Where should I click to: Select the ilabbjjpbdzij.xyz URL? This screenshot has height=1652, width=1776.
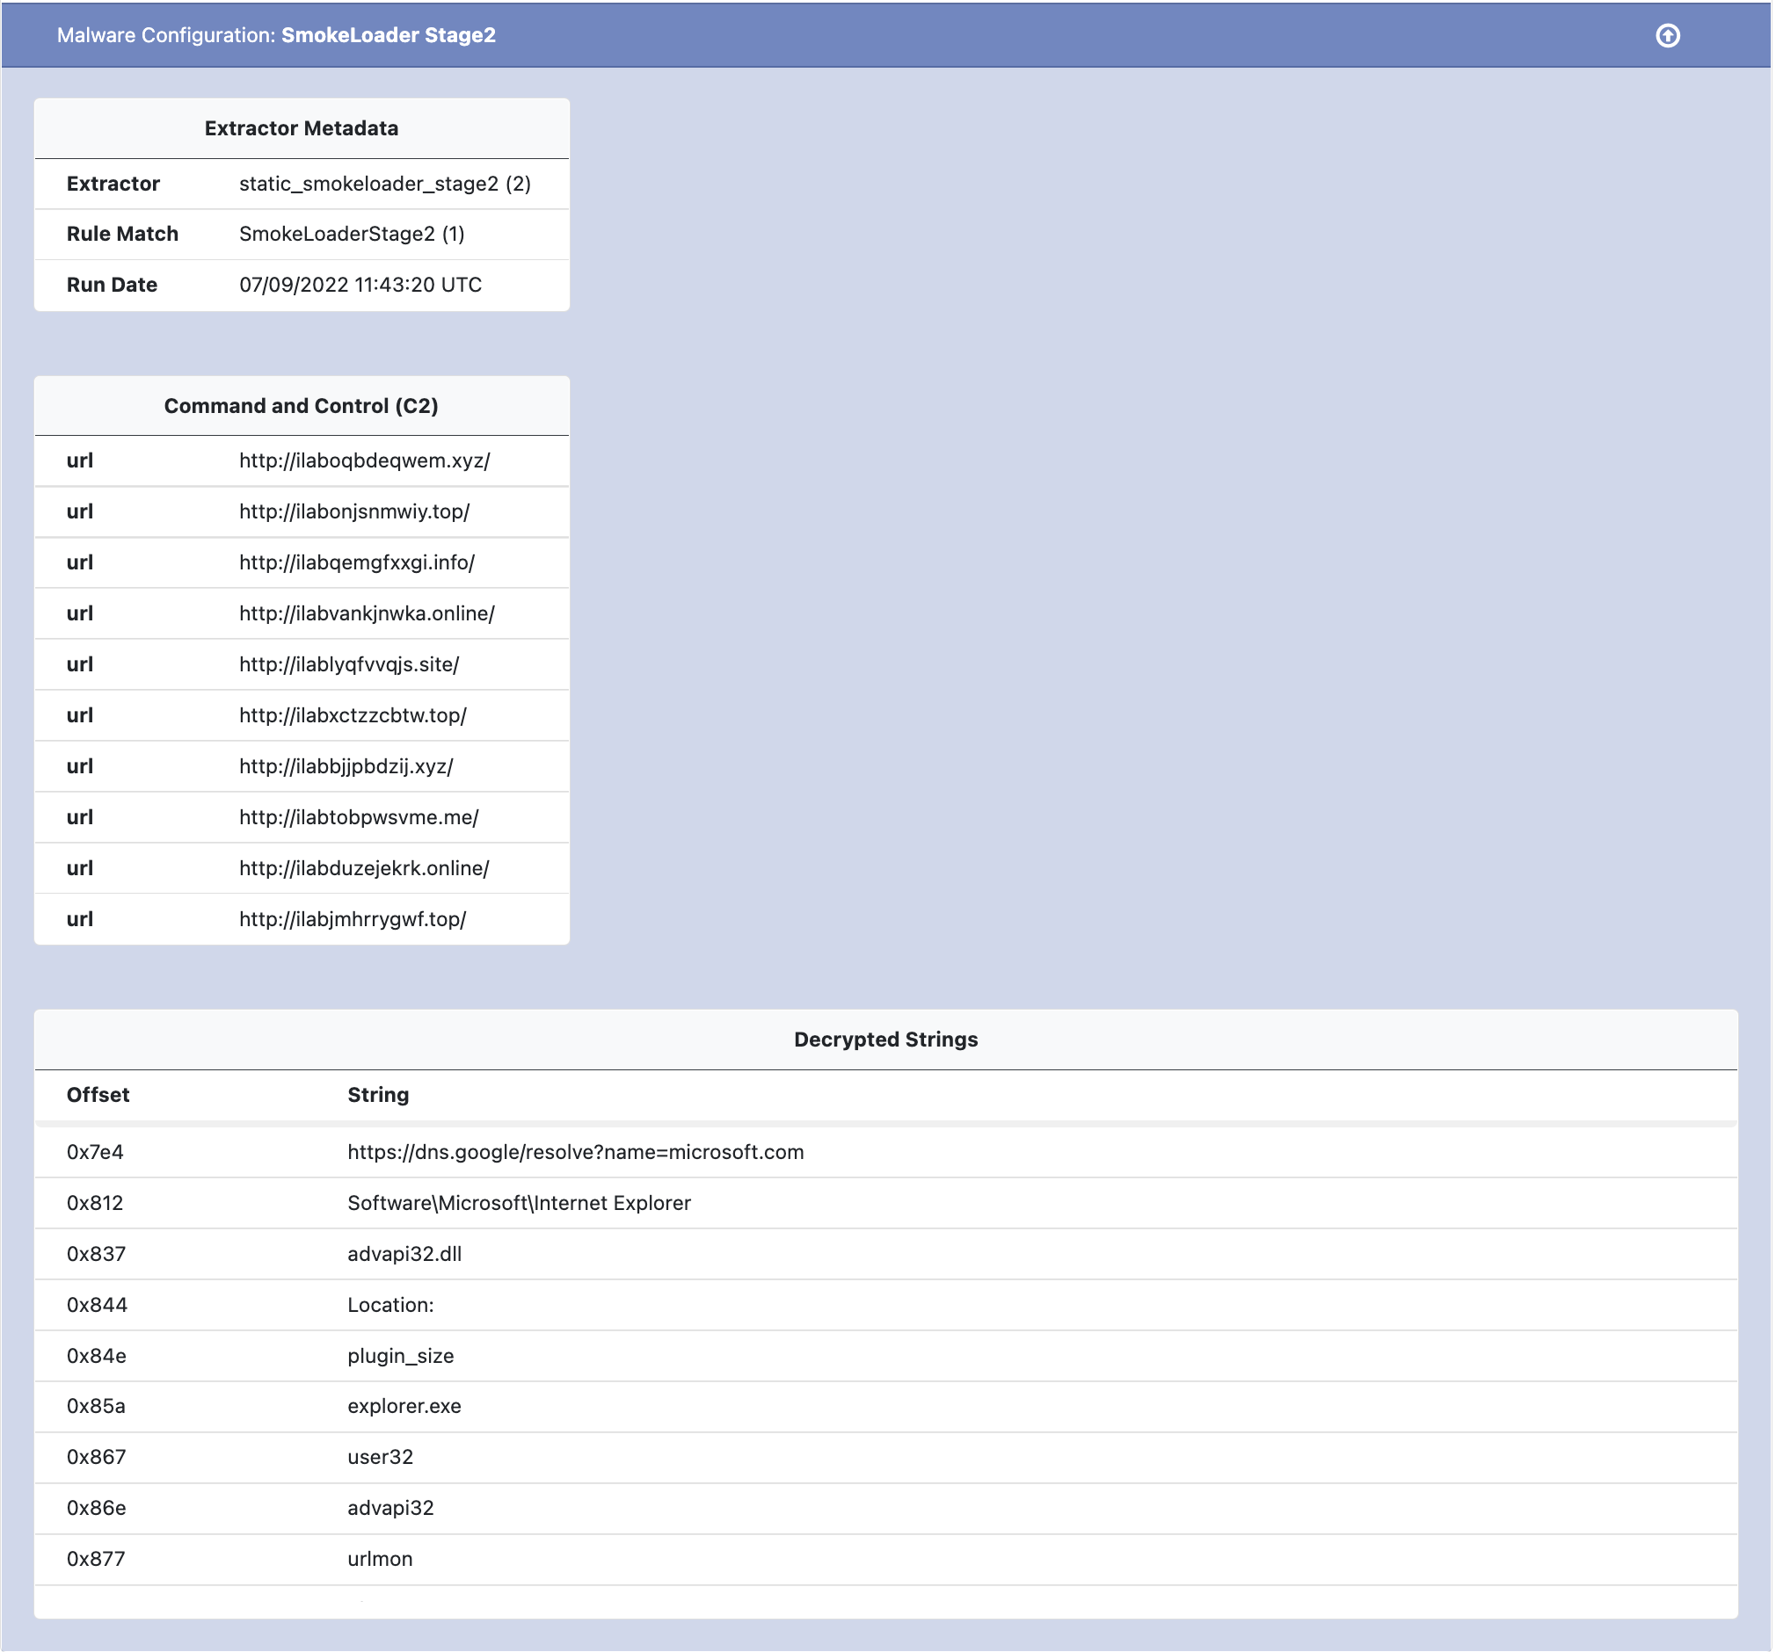346,766
